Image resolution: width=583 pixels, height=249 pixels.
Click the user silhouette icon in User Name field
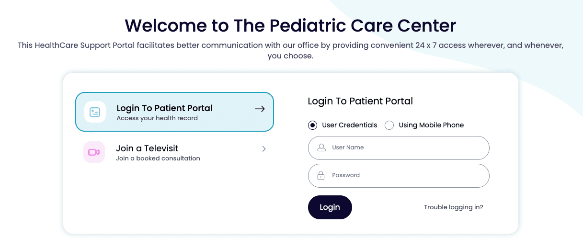point(321,147)
